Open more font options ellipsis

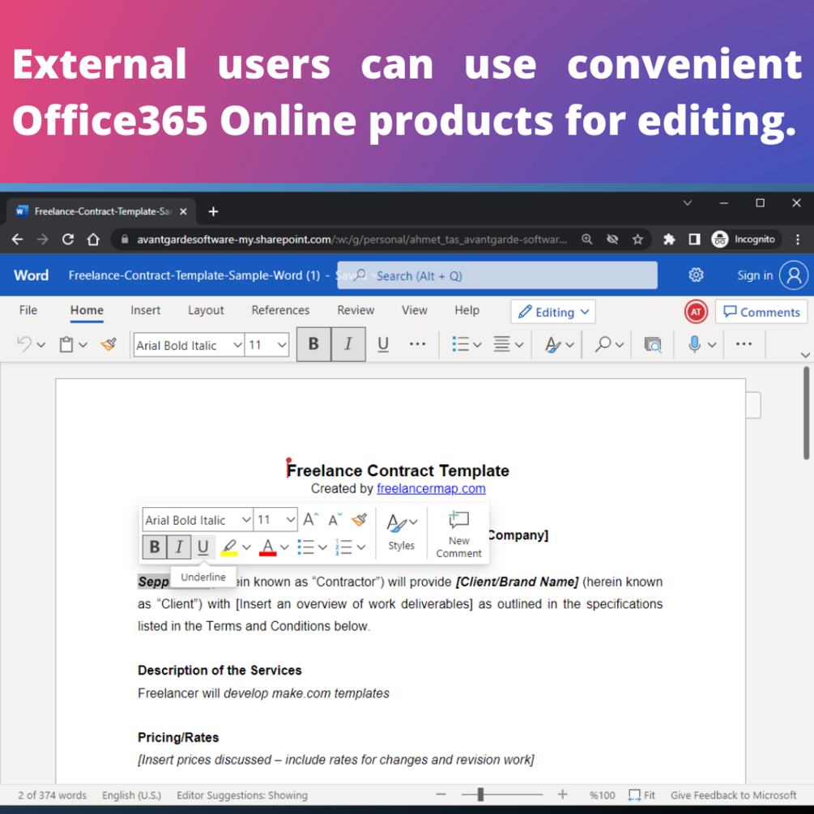[417, 344]
